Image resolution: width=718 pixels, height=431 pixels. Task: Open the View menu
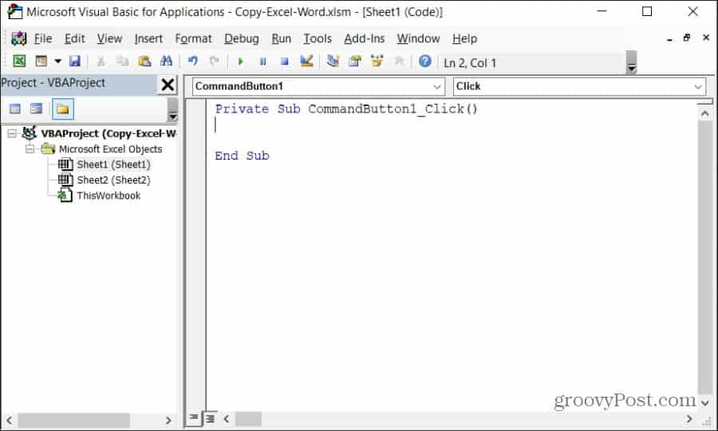coord(109,39)
